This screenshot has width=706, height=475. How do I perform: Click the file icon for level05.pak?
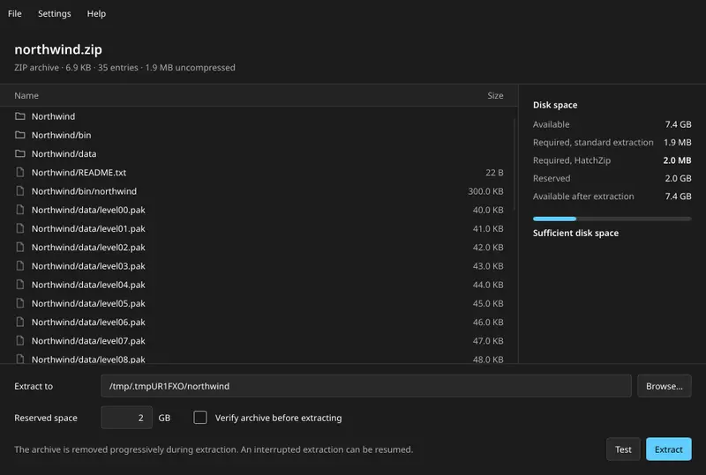click(x=19, y=304)
